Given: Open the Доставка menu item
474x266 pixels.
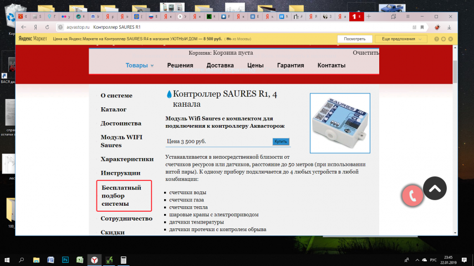Looking at the screenshot, I should tap(220, 65).
